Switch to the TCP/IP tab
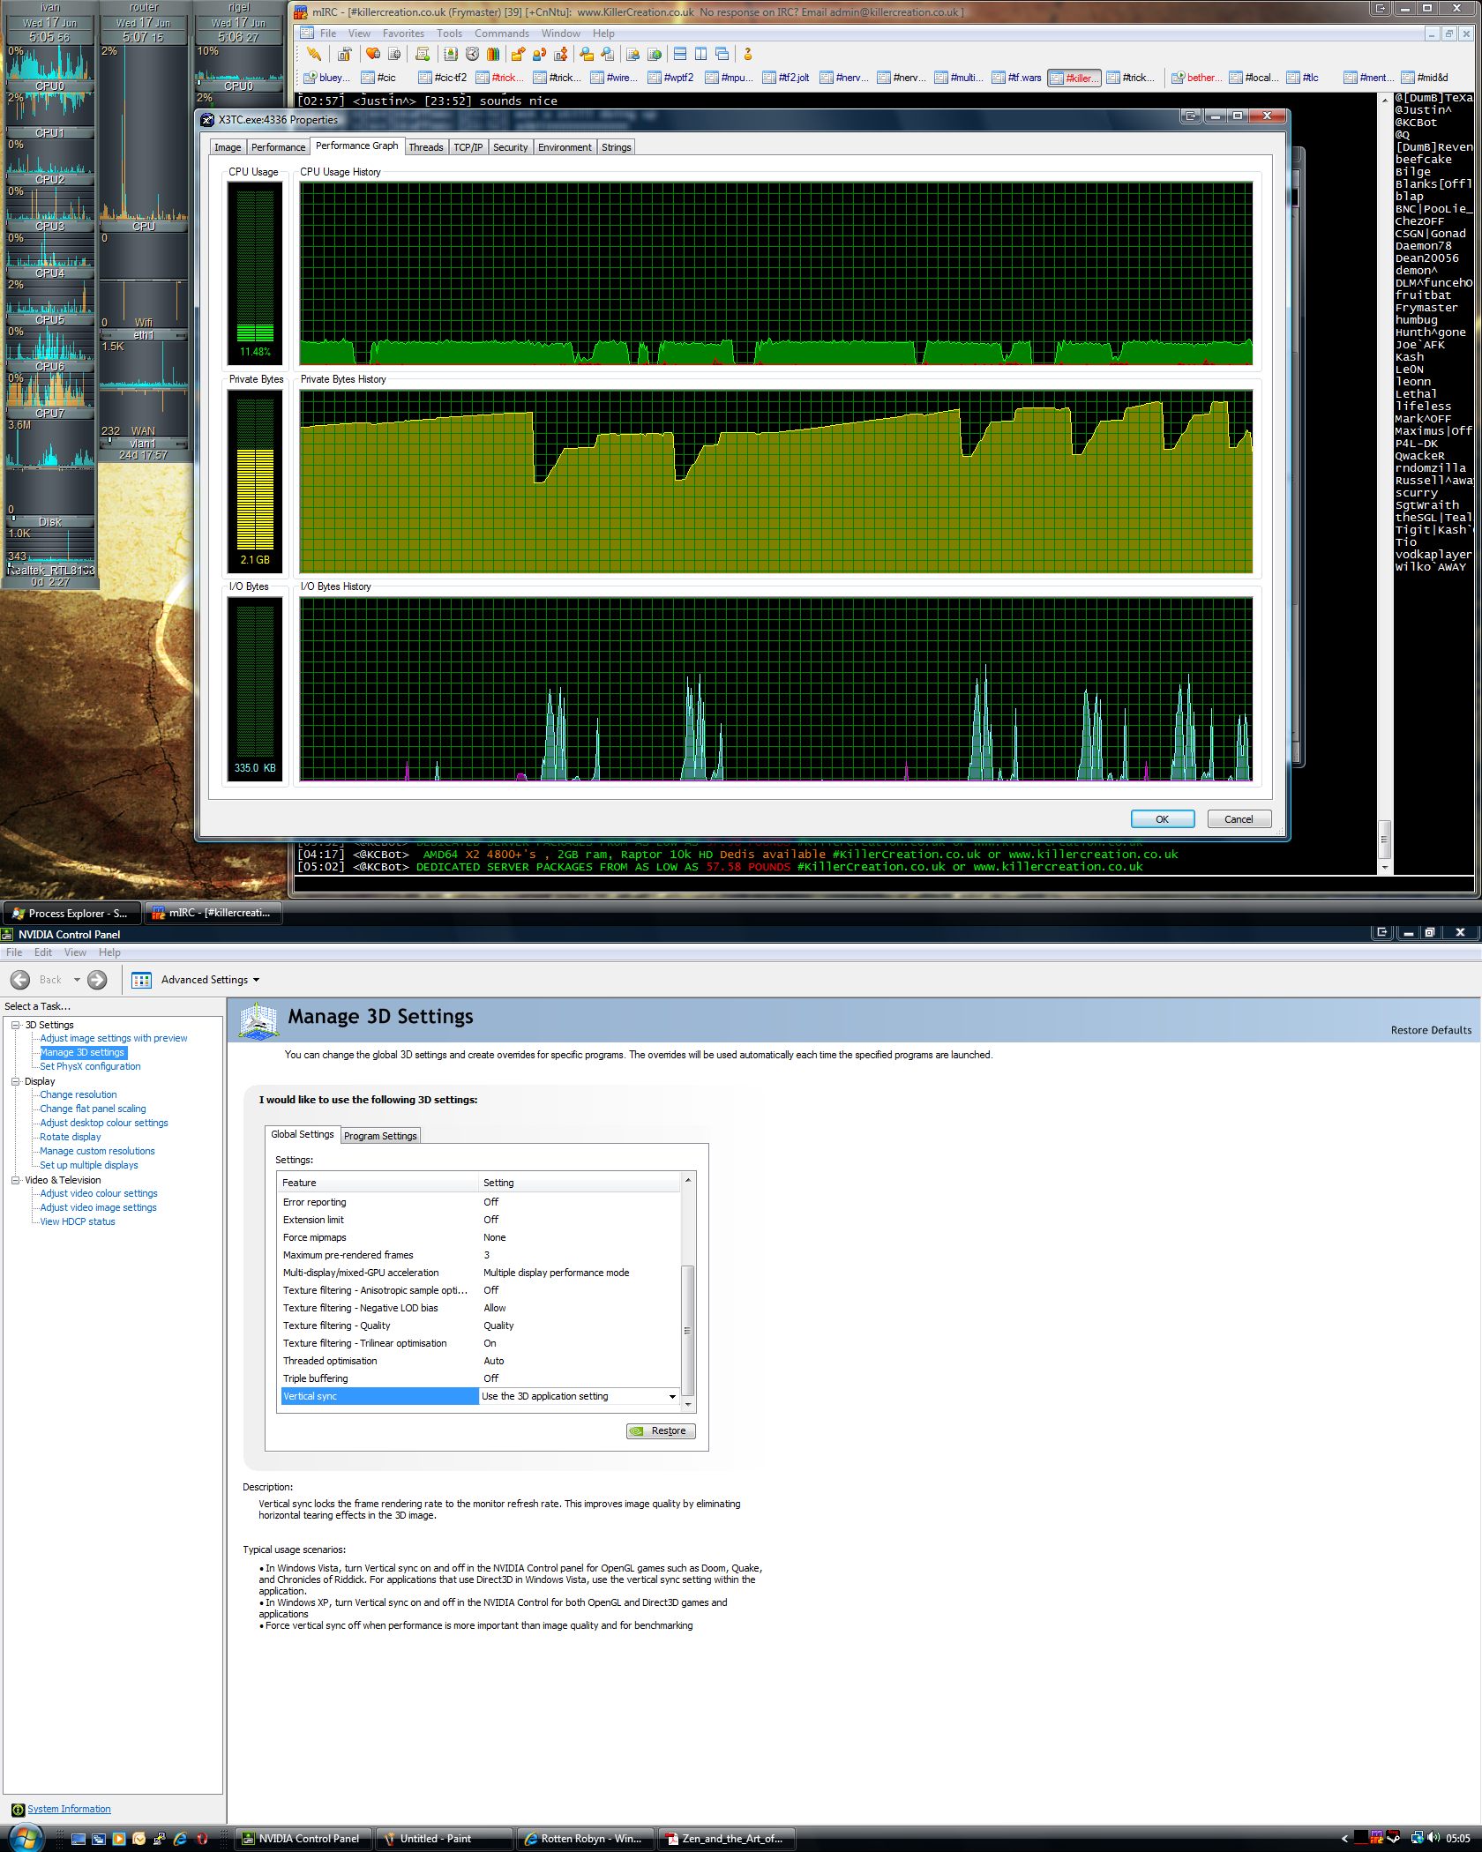The width and height of the screenshot is (1482, 1852). click(468, 147)
